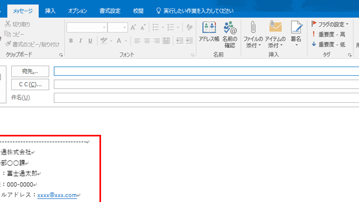359x202 pixels.
Task: Increase paragraph indent
Action: 189,41
